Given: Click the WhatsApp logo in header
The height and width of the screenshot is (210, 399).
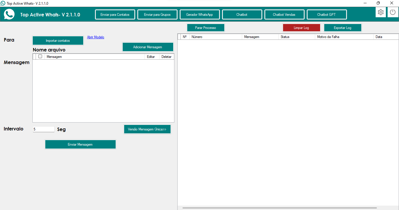Looking at the screenshot, I should [9, 14].
